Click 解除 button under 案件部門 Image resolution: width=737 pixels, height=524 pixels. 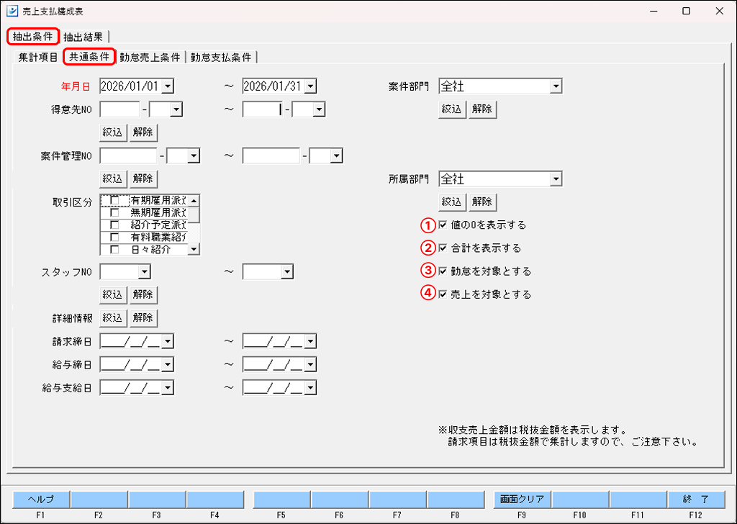(x=482, y=109)
